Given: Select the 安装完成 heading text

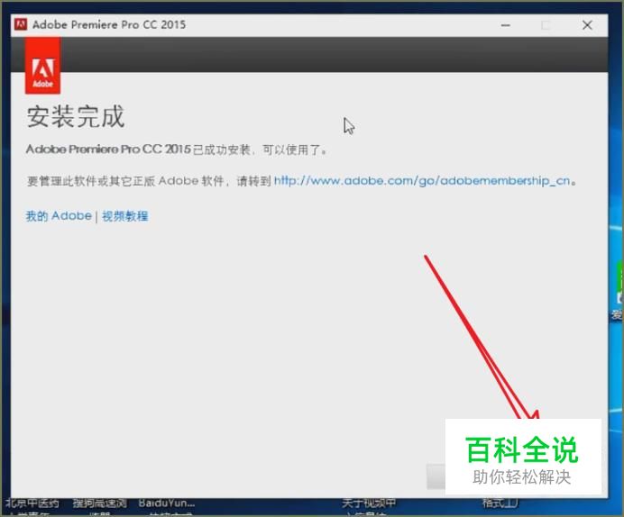Looking at the screenshot, I should [76, 117].
